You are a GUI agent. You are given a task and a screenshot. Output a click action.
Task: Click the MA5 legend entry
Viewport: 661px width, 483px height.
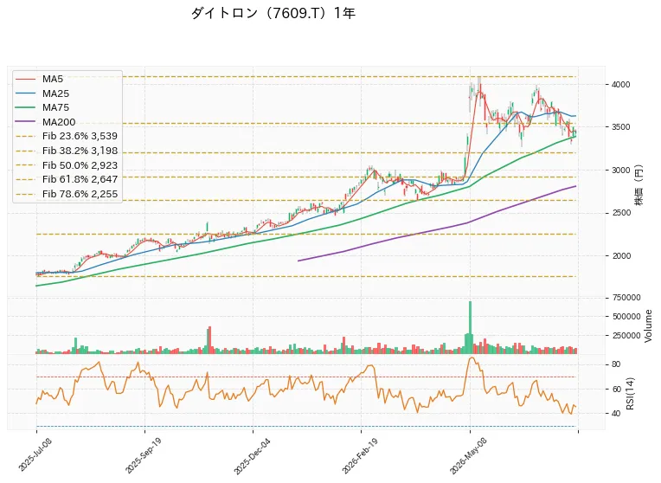[39, 79]
